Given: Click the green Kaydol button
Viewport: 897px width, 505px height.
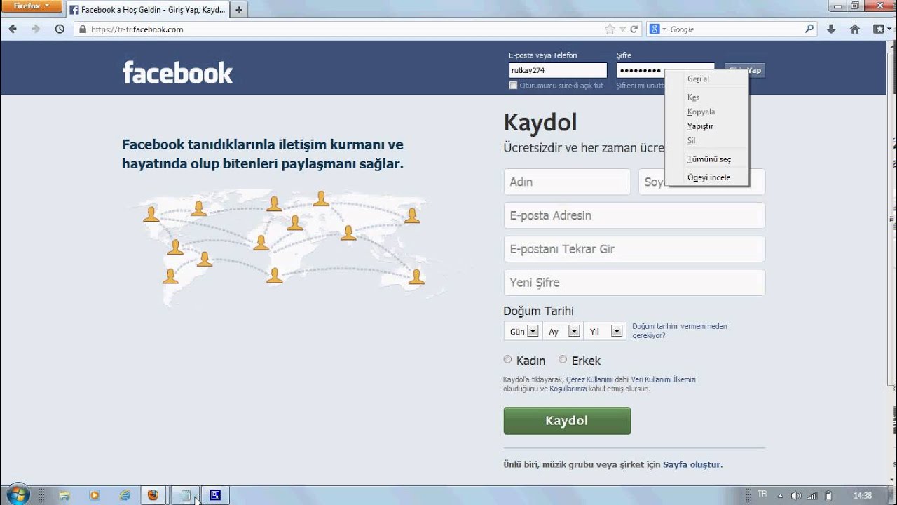Looking at the screenshot, I should click(567, 421).
